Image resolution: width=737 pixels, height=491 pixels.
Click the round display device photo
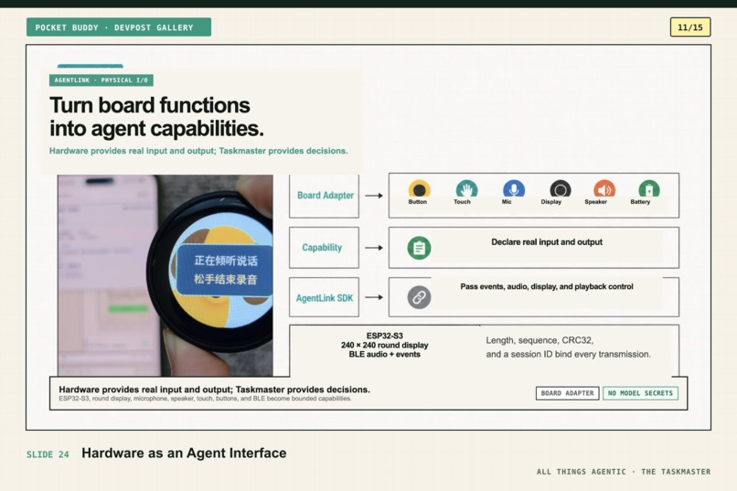(165, 275)
